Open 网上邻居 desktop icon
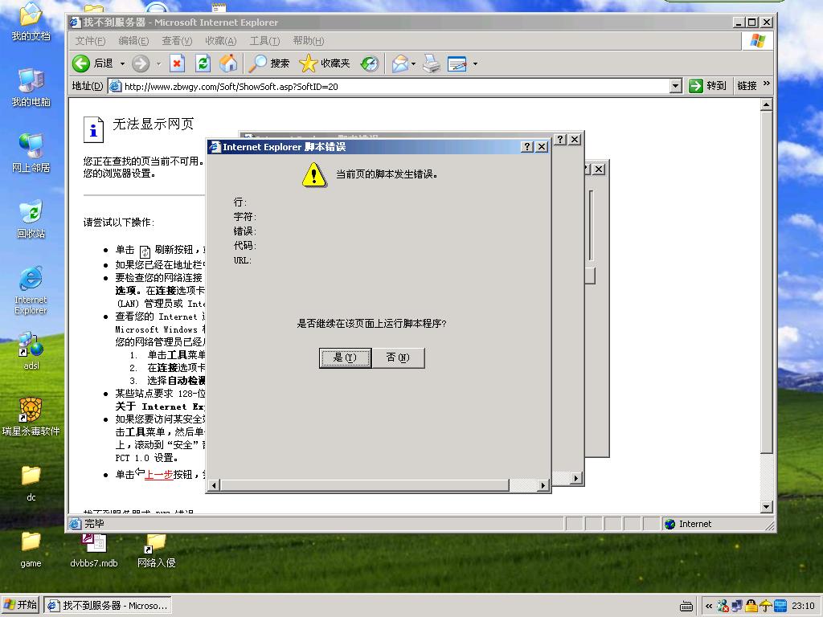The height and width of the screenshot is (617, 823). pyautogui.click(x=31, y=153)
